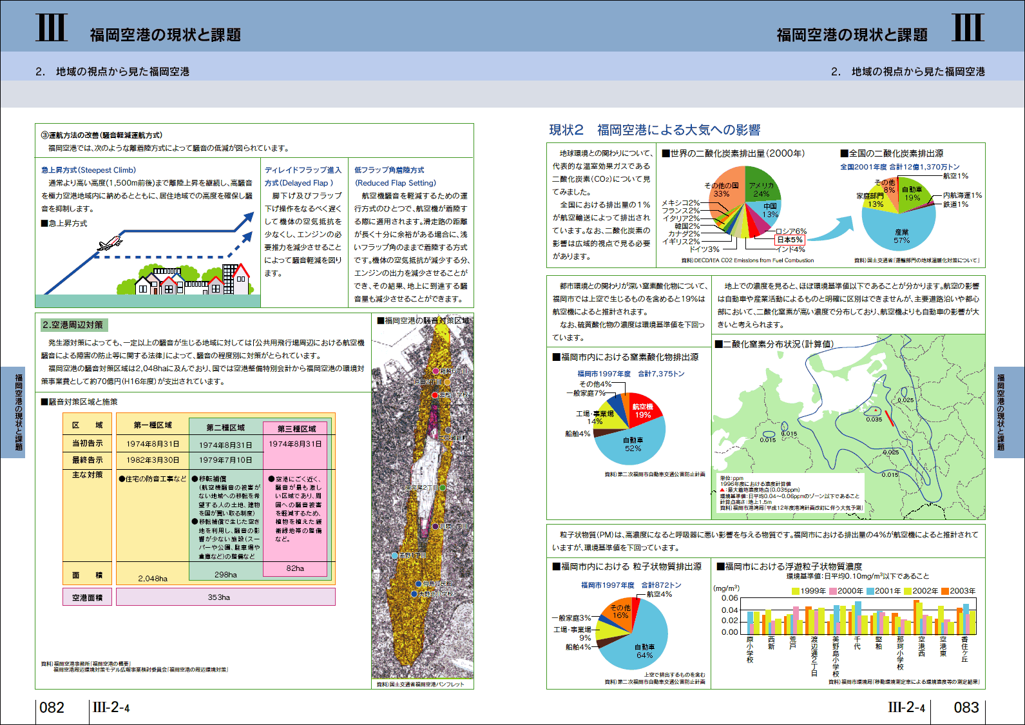Click the 2003年 orange legend swatch
1025x725 pixels.
(944, 591)
